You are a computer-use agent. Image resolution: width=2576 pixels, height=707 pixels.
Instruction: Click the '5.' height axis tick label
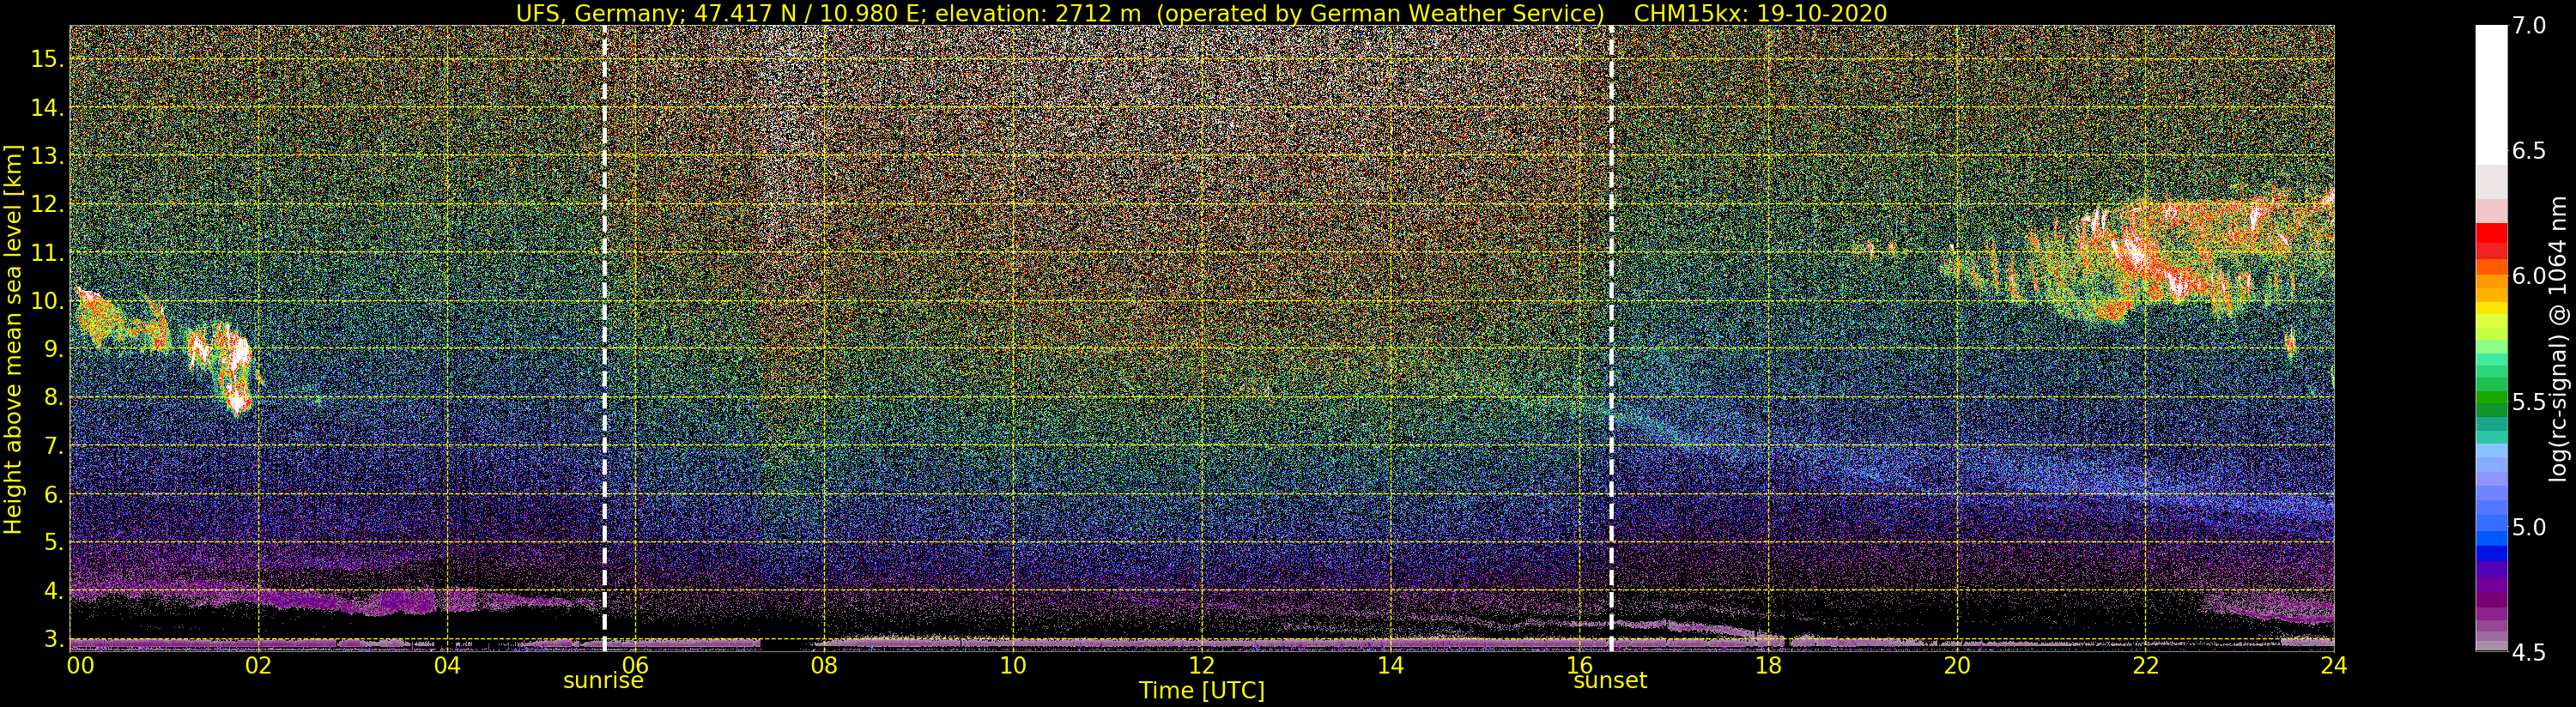[x=52, y=542]
